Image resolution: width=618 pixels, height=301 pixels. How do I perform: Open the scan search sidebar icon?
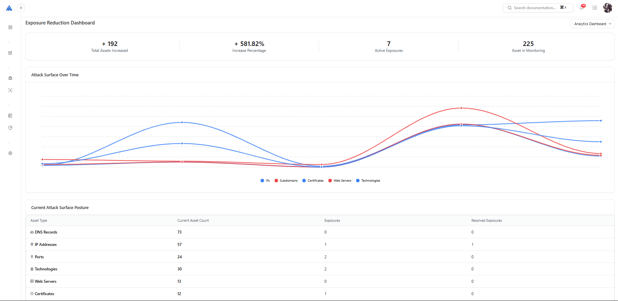coord(10,90)
